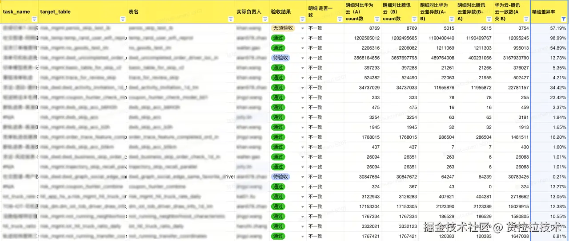Viewport: 569px width, 241px height.
Task: Select the cell containing 2206316
Action: (x=362, y=48)
